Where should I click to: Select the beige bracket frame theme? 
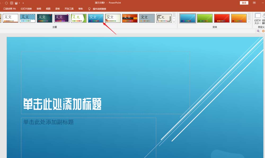[164, 18]
